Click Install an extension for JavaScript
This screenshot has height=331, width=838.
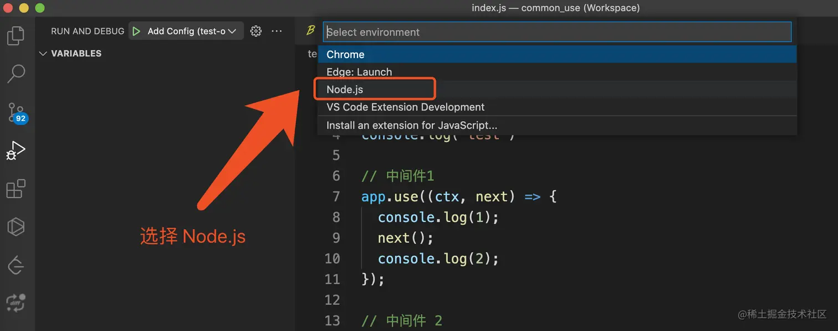[411, 125]
